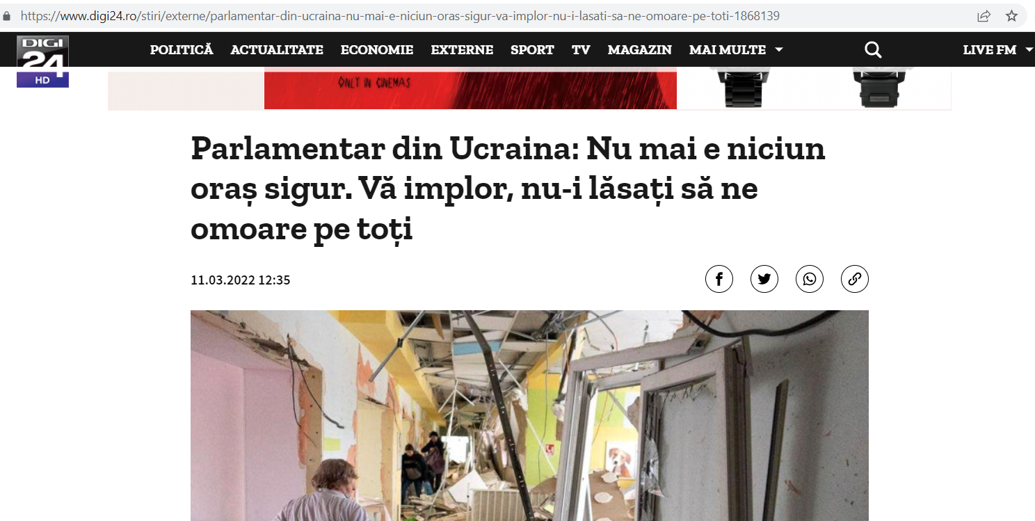Share article on Twitter icon
This screenshot has height=521, width=1035.
(x=764, y=279)
